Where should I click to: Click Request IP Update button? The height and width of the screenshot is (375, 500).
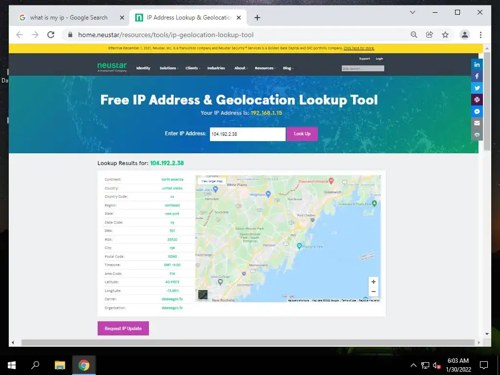click(x=123, y=329)
